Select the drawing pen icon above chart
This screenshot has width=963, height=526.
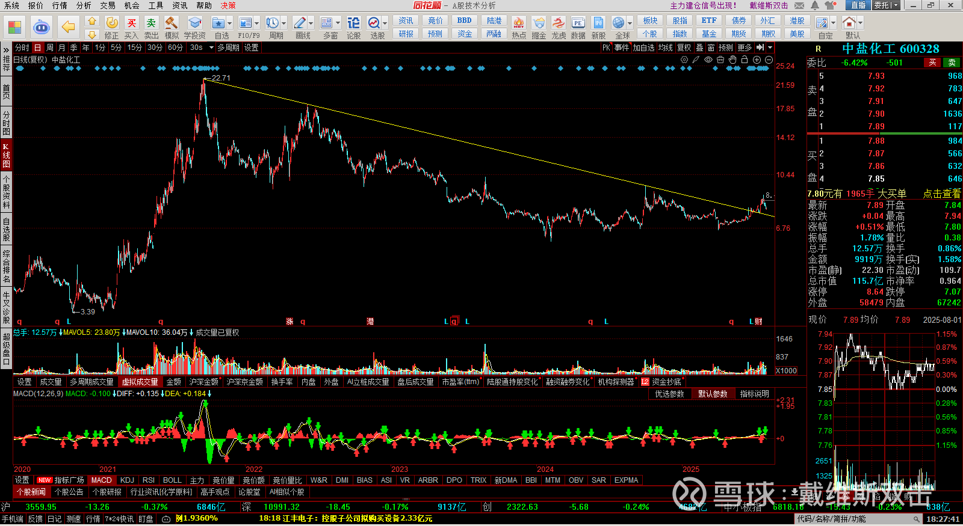pos(696,60)
